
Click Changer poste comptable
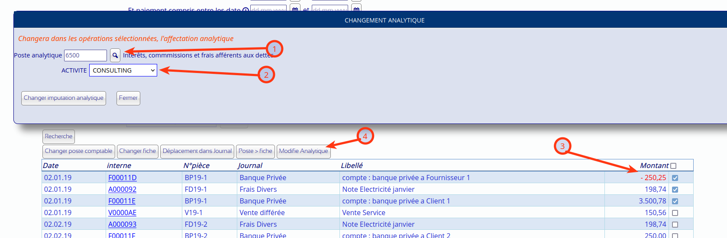[x=78, y=151]
